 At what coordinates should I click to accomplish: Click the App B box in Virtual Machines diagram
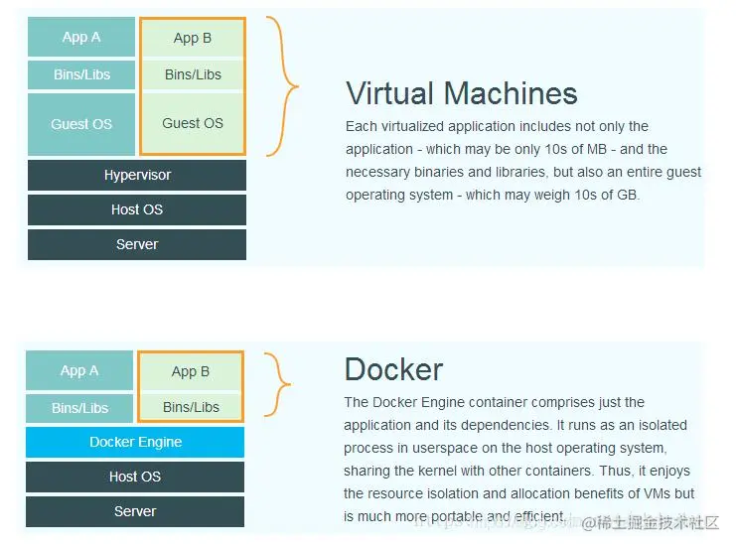[193, 38]
